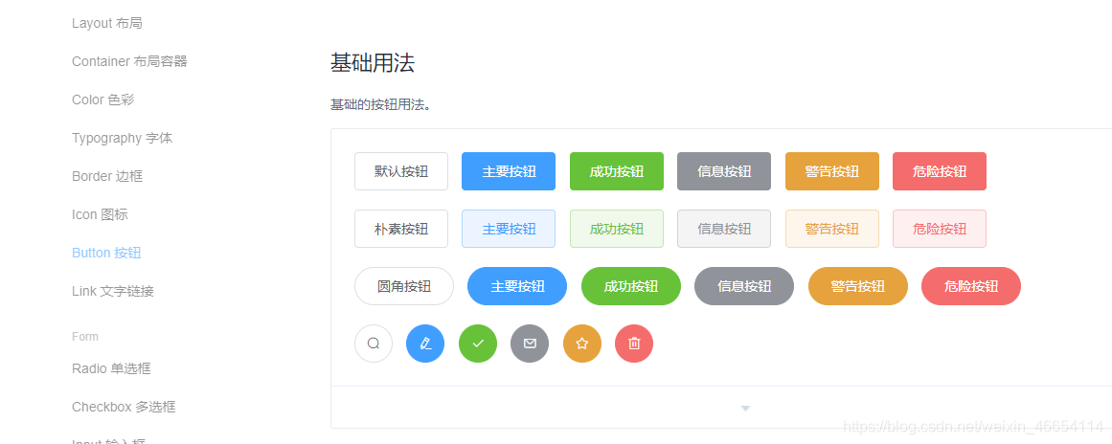1112x444 pixels.
Task: Click the orange circular star button
Action: 582,344
